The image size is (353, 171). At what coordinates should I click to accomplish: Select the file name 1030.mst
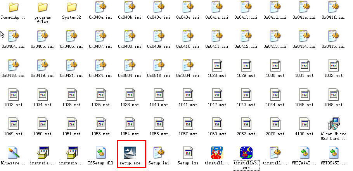275,75
